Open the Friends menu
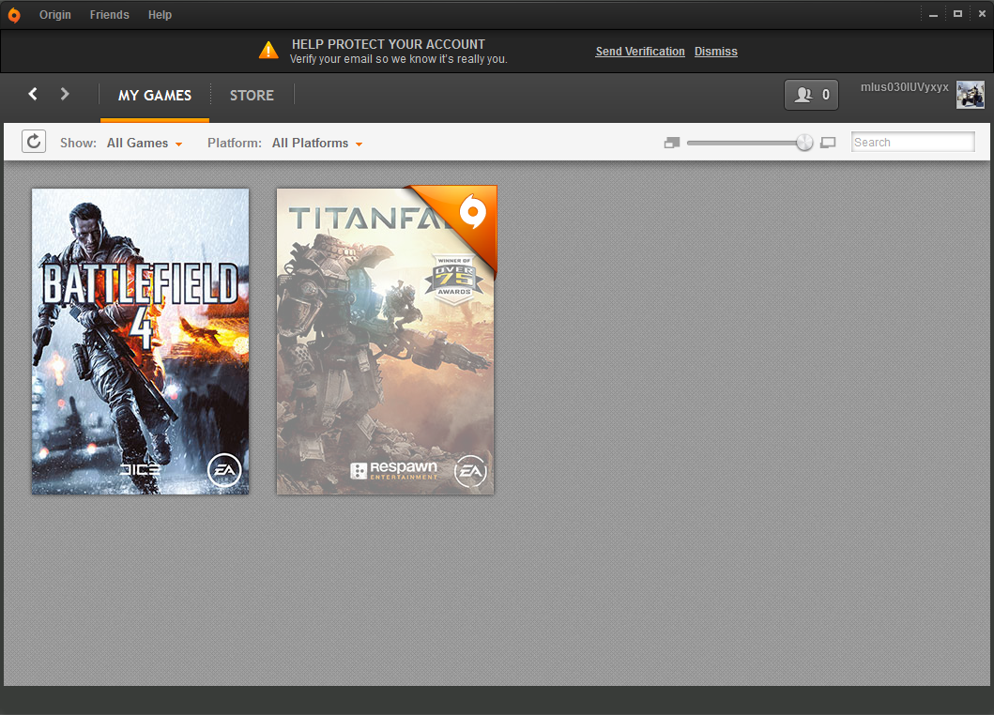This screenshot has height=715, width=994. pos(109,15)
